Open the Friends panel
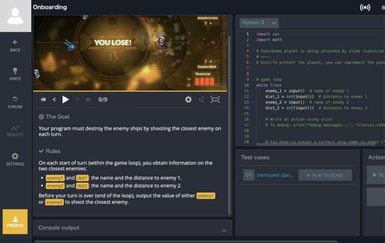 click(15, 221)
